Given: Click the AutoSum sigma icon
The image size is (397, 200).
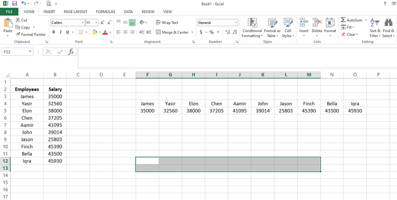Looking at the screenshot, I should coord(343,20).
